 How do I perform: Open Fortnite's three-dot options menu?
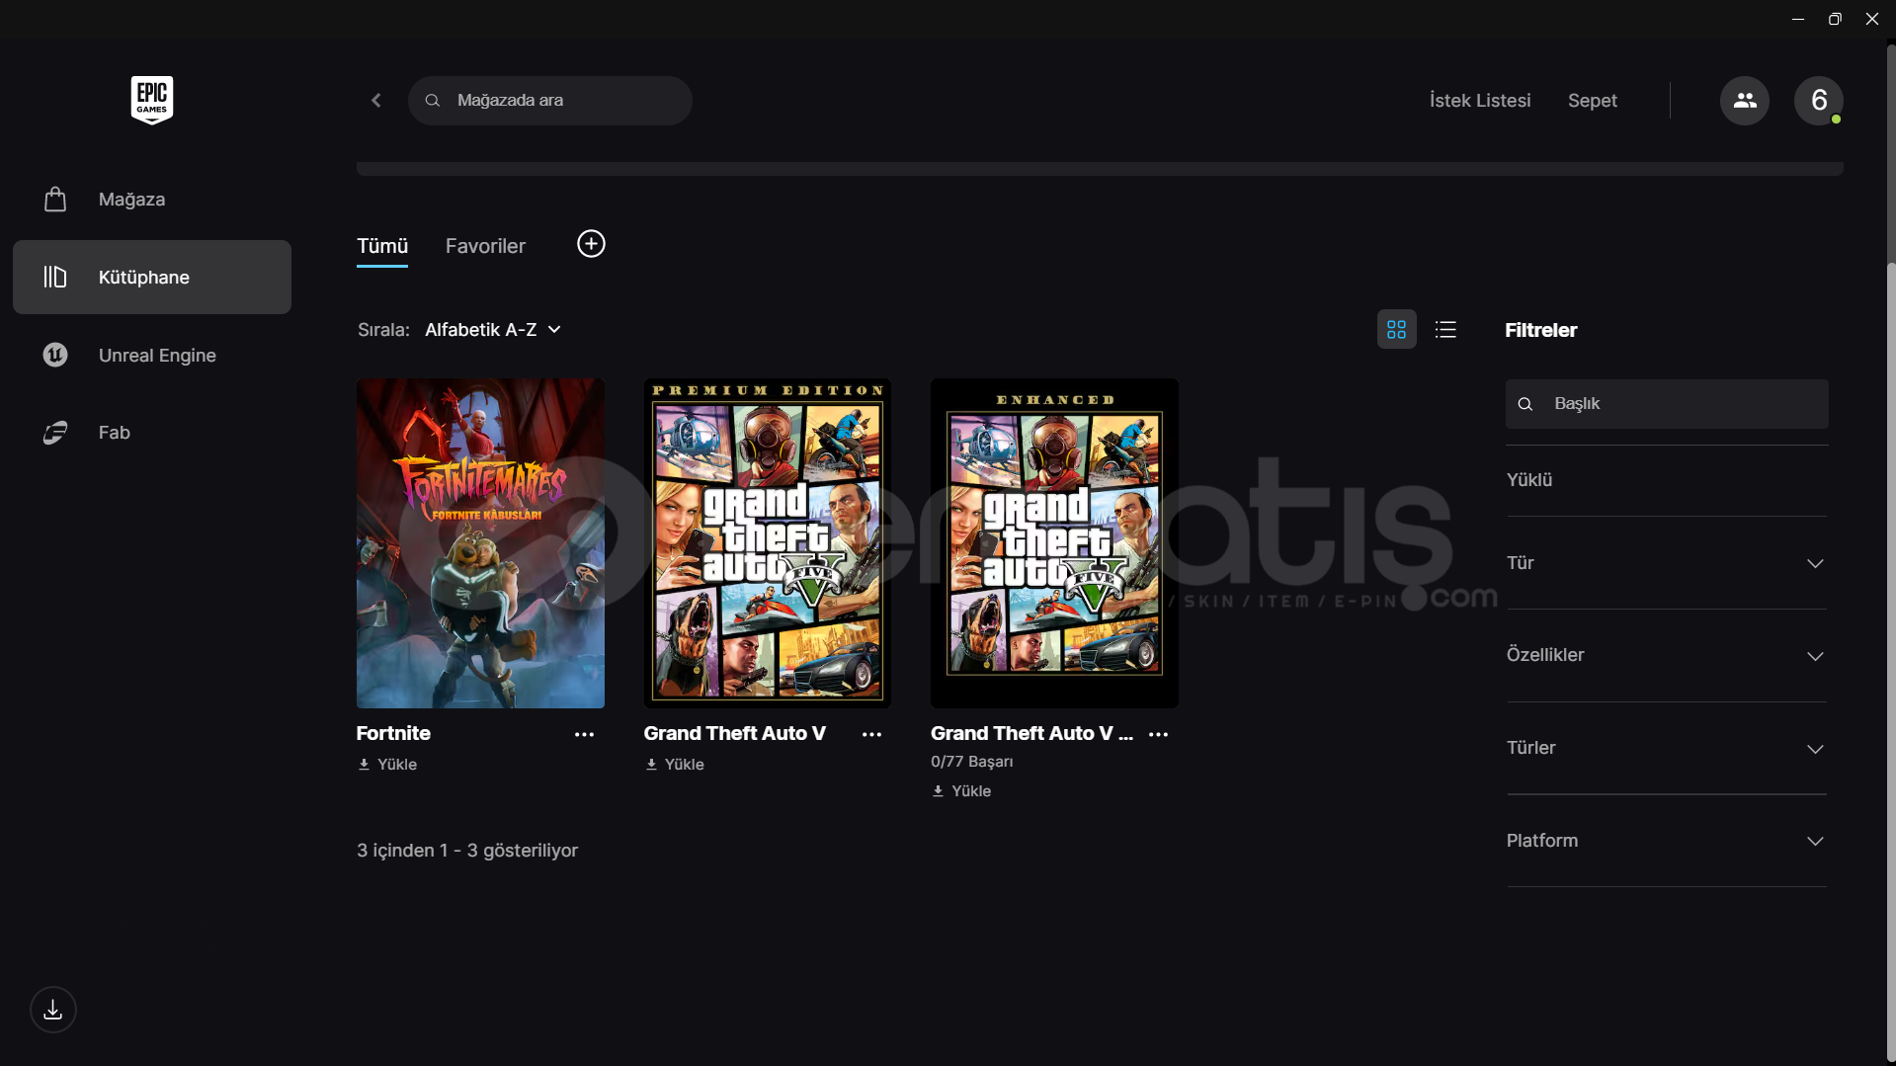584,734
